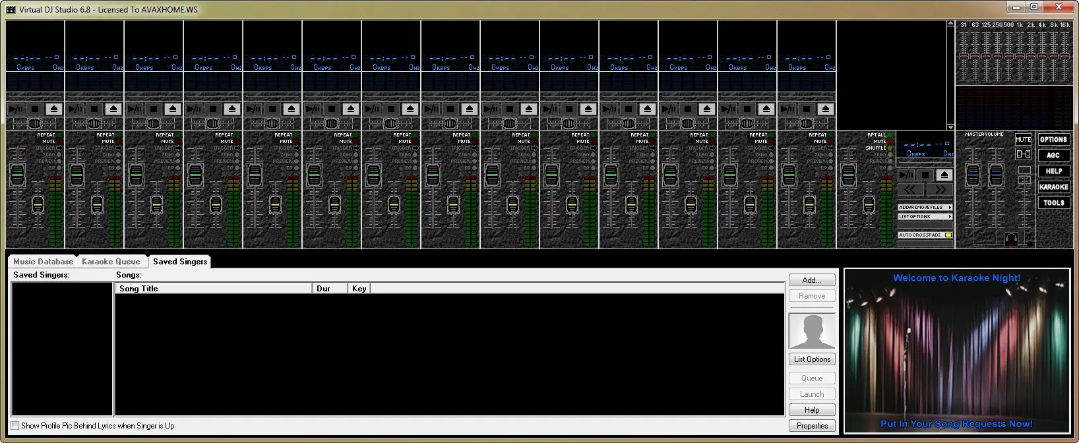Click the eject icon on the eighth player deck
This screenshot has height=443, width=1079.
point(470,109)
